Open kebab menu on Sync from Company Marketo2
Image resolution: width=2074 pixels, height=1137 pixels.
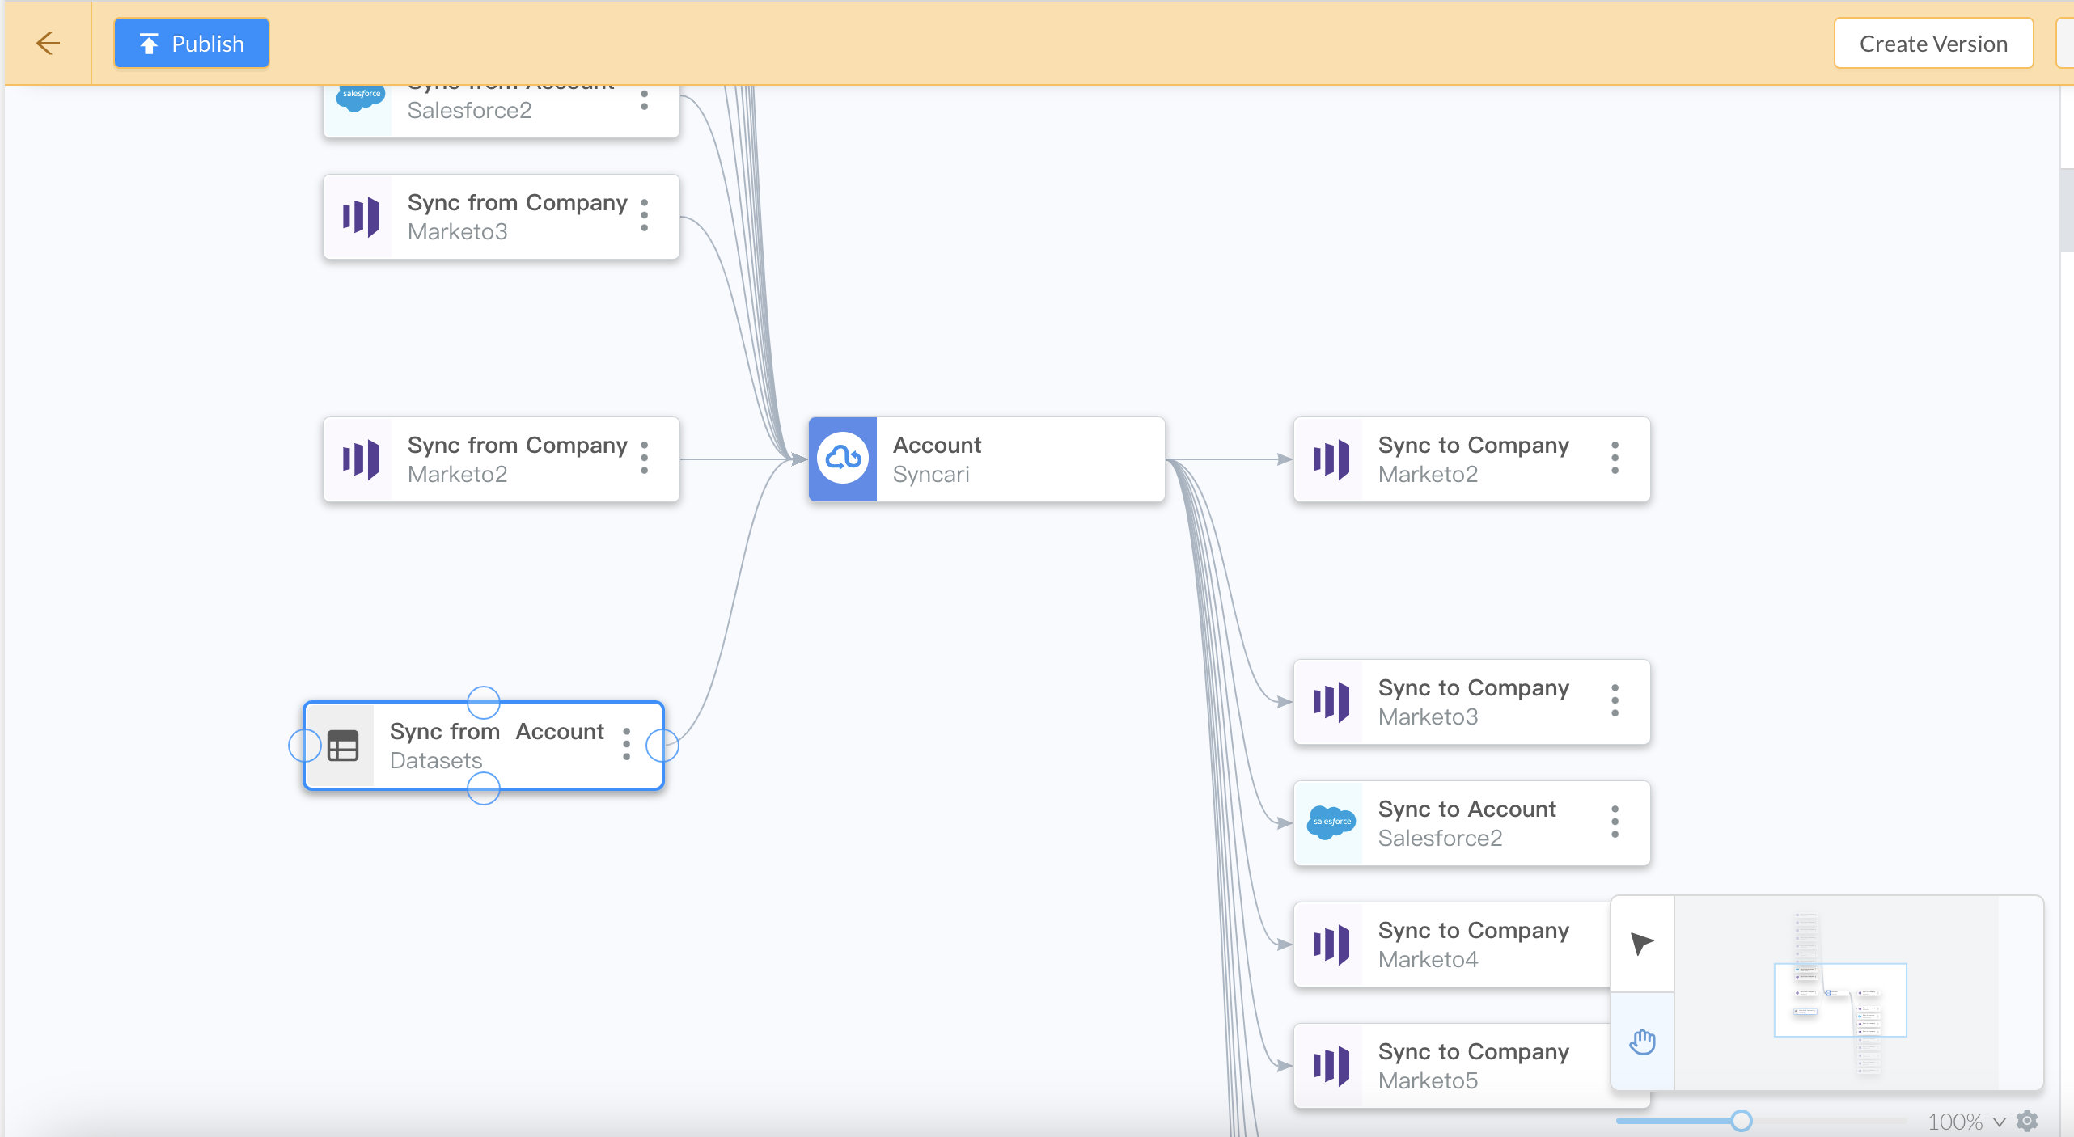click(645, 459)
